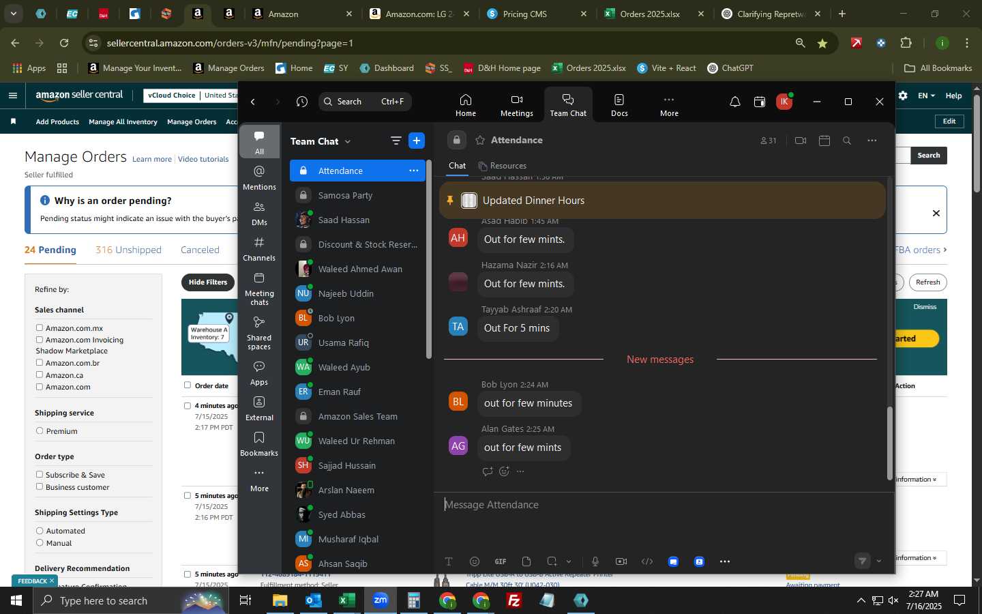Open More menu in Zoom top navigation
Image resolution: width=982 pixels, height=614 pixels.
click(x=669, y=106)
